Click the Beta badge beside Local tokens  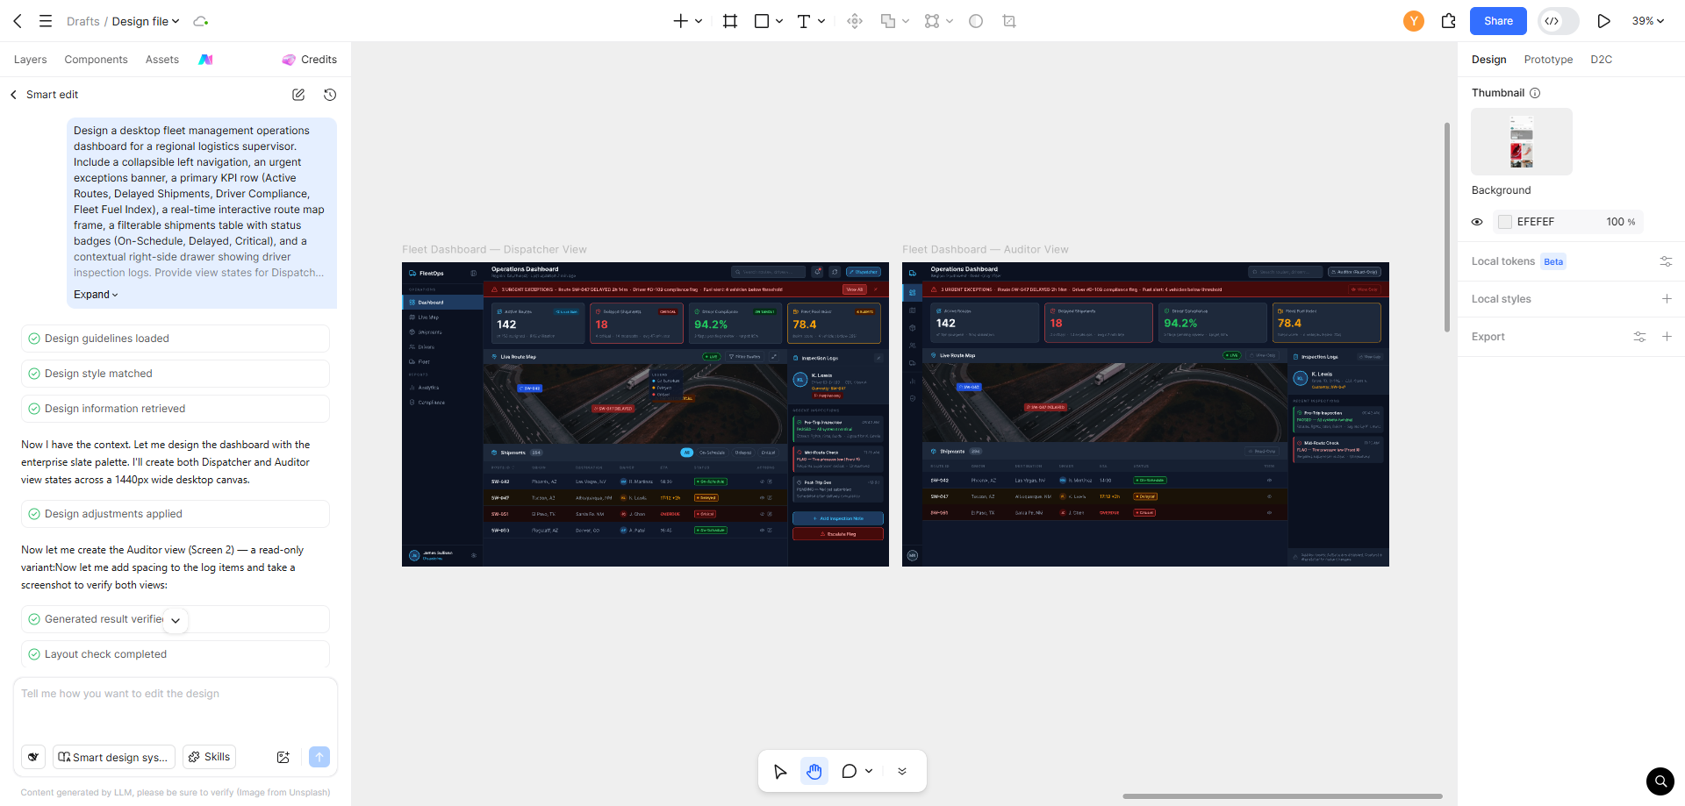click(x=1553, y=261)
